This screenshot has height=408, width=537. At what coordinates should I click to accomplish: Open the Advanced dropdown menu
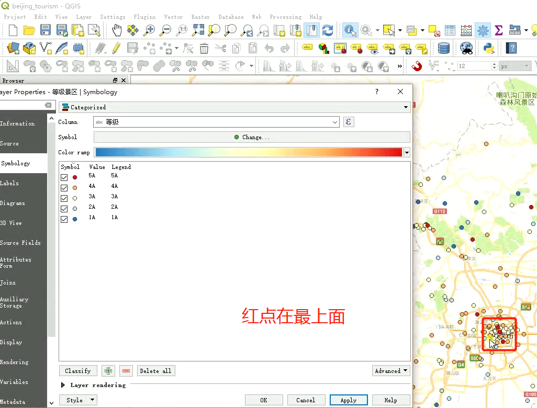coord(390,370)
